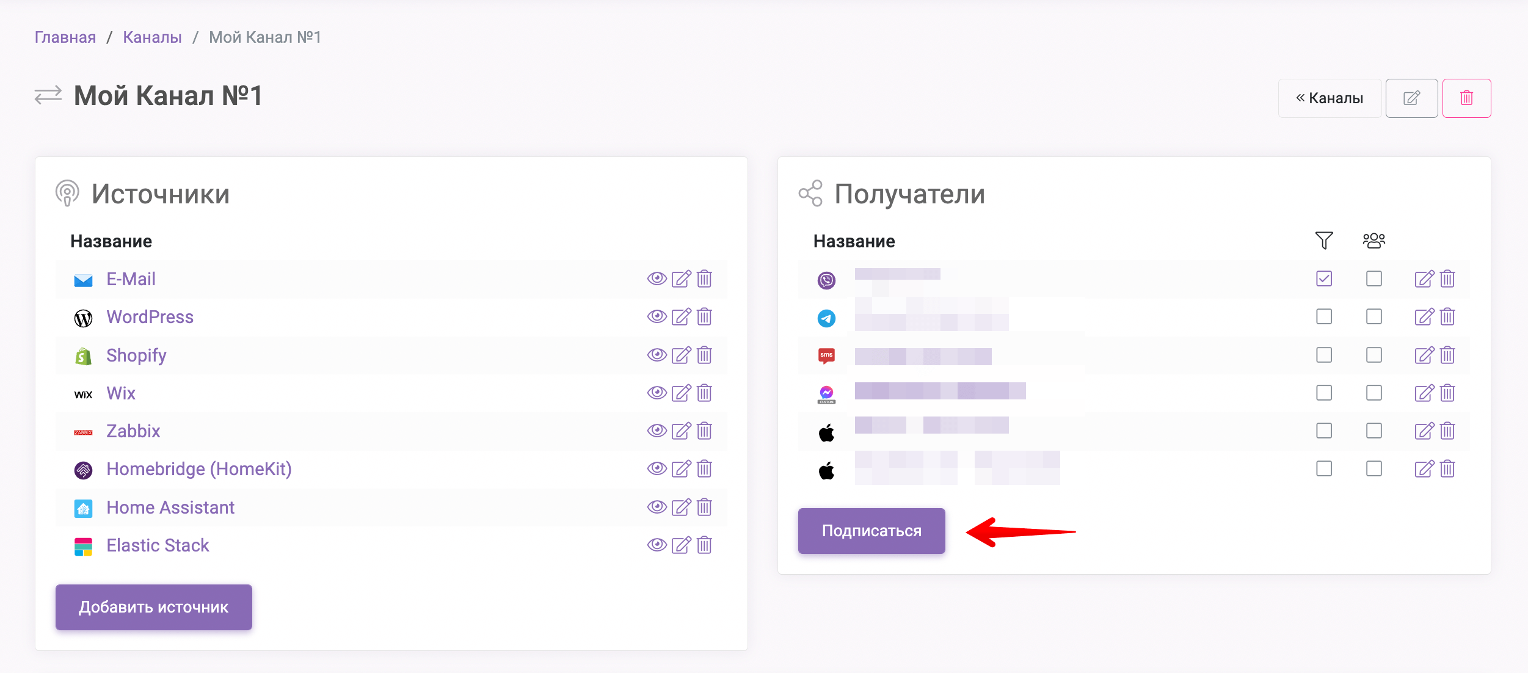The height and width of the screenshot is (673, 1528).
Task: Edit the Elastic Stack source
Action: (681, 545)
